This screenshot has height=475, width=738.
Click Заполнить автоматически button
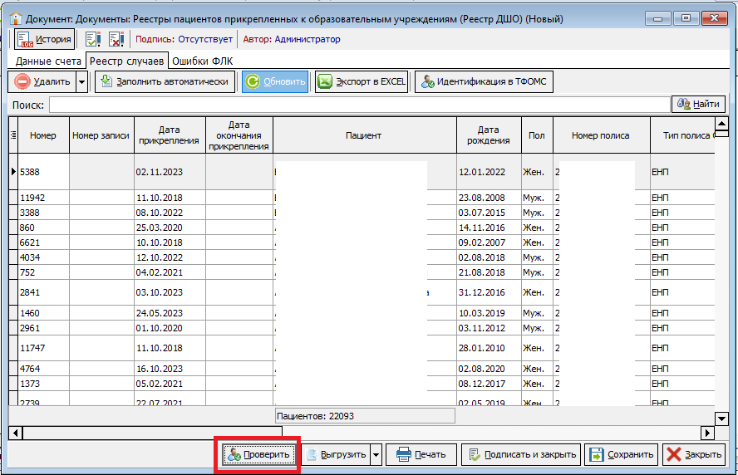(x=165, y=82)
